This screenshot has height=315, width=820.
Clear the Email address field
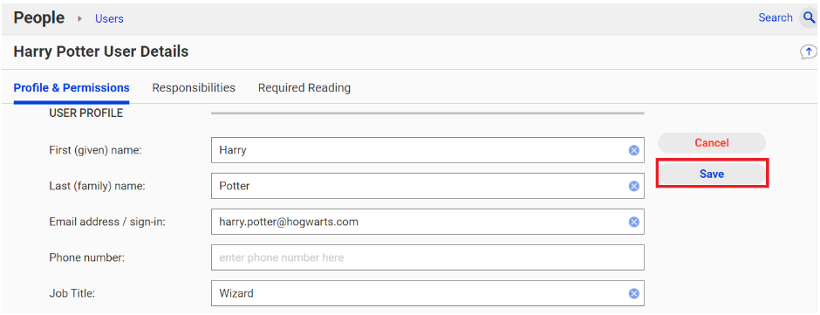pos(634,222)
